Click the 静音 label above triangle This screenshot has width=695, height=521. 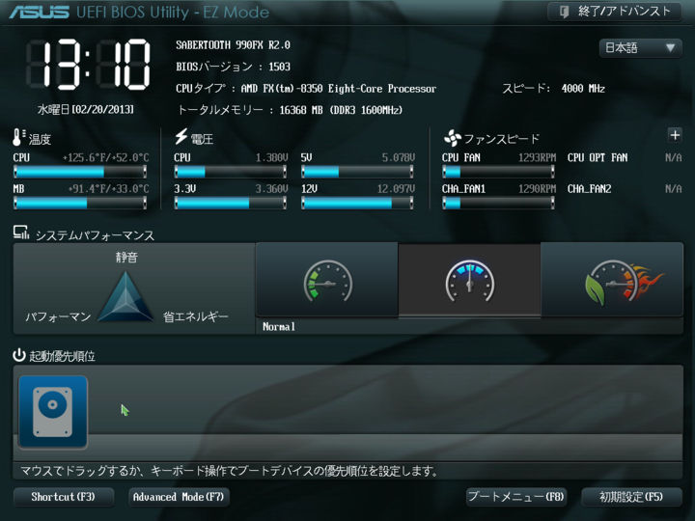click(x=126, y=257)
